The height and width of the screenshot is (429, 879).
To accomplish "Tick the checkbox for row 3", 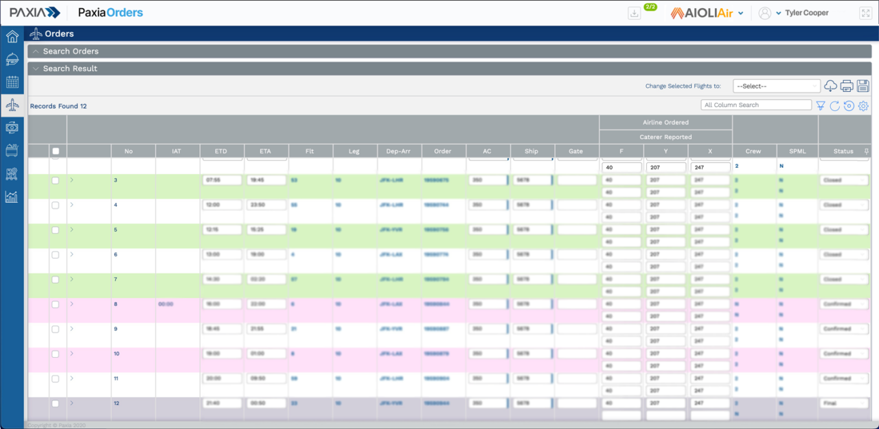I will tap(56, 180).
